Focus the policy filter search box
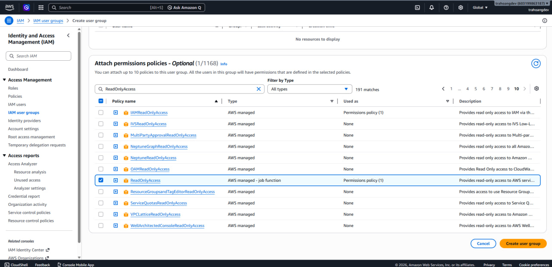The height and width of the screenshot is (267, 552). [x=179, y=89]
